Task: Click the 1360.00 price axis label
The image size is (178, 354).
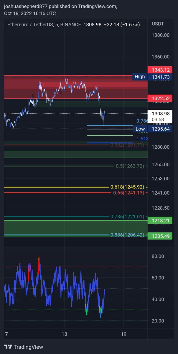Action: [x=160, y=57]
